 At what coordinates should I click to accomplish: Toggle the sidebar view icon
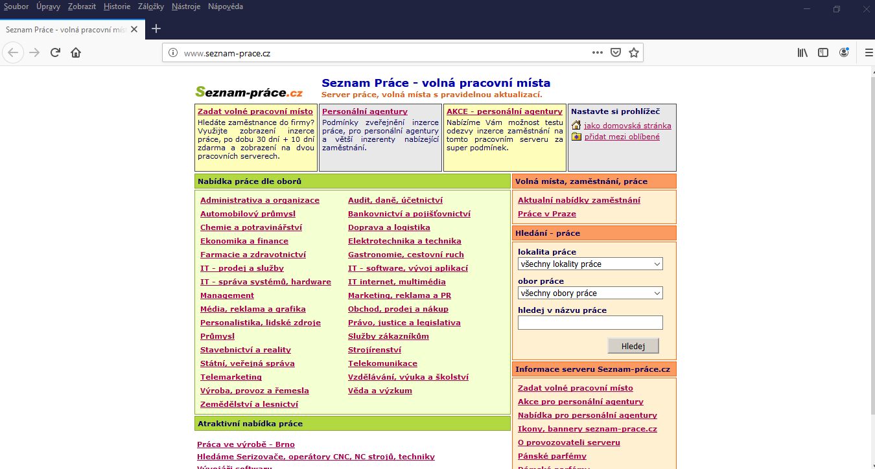pyautogui.click(x=823, y=52)
